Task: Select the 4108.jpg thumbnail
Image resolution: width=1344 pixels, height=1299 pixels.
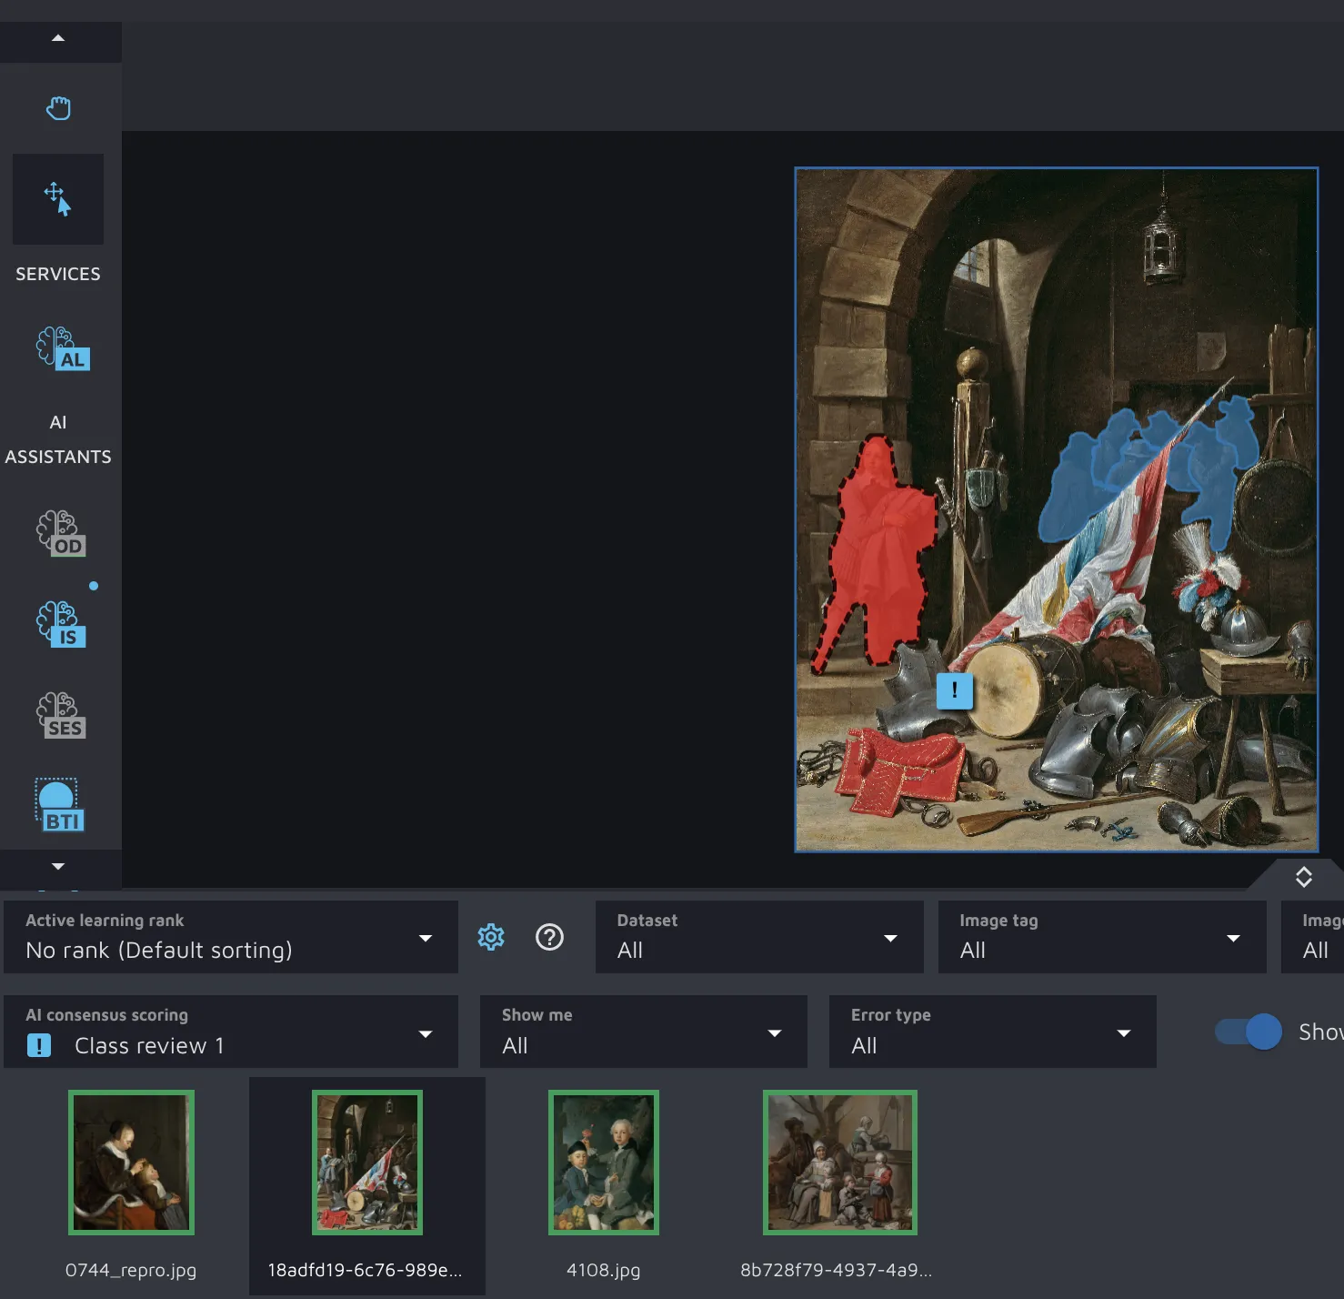Action: 604,1163
